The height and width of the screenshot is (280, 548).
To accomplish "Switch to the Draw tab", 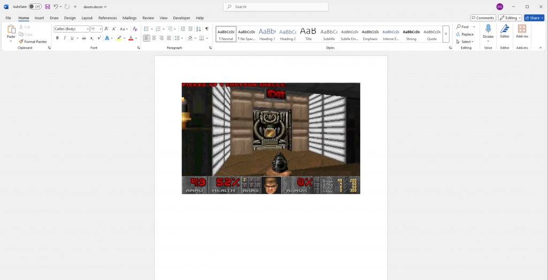I will point(54,18).
